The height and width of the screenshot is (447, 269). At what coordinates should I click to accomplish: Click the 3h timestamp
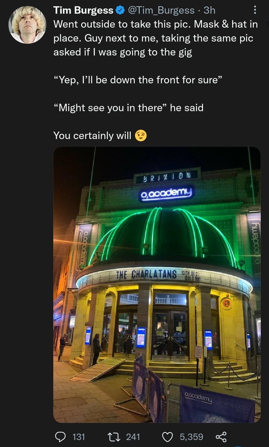click(209, 11)
